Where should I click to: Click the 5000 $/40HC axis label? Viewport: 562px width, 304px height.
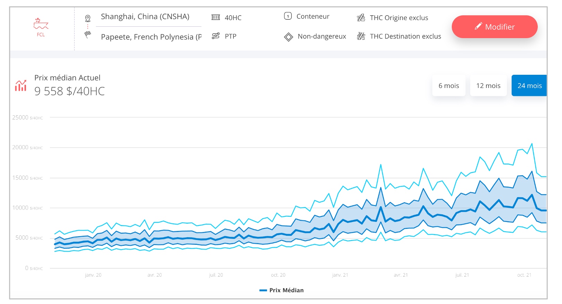click(x=29, y=238)
